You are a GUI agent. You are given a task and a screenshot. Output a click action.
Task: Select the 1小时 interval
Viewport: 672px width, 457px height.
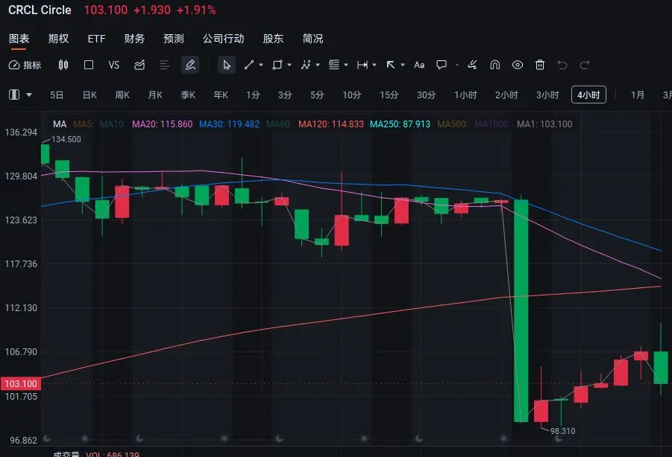point(465,95)
